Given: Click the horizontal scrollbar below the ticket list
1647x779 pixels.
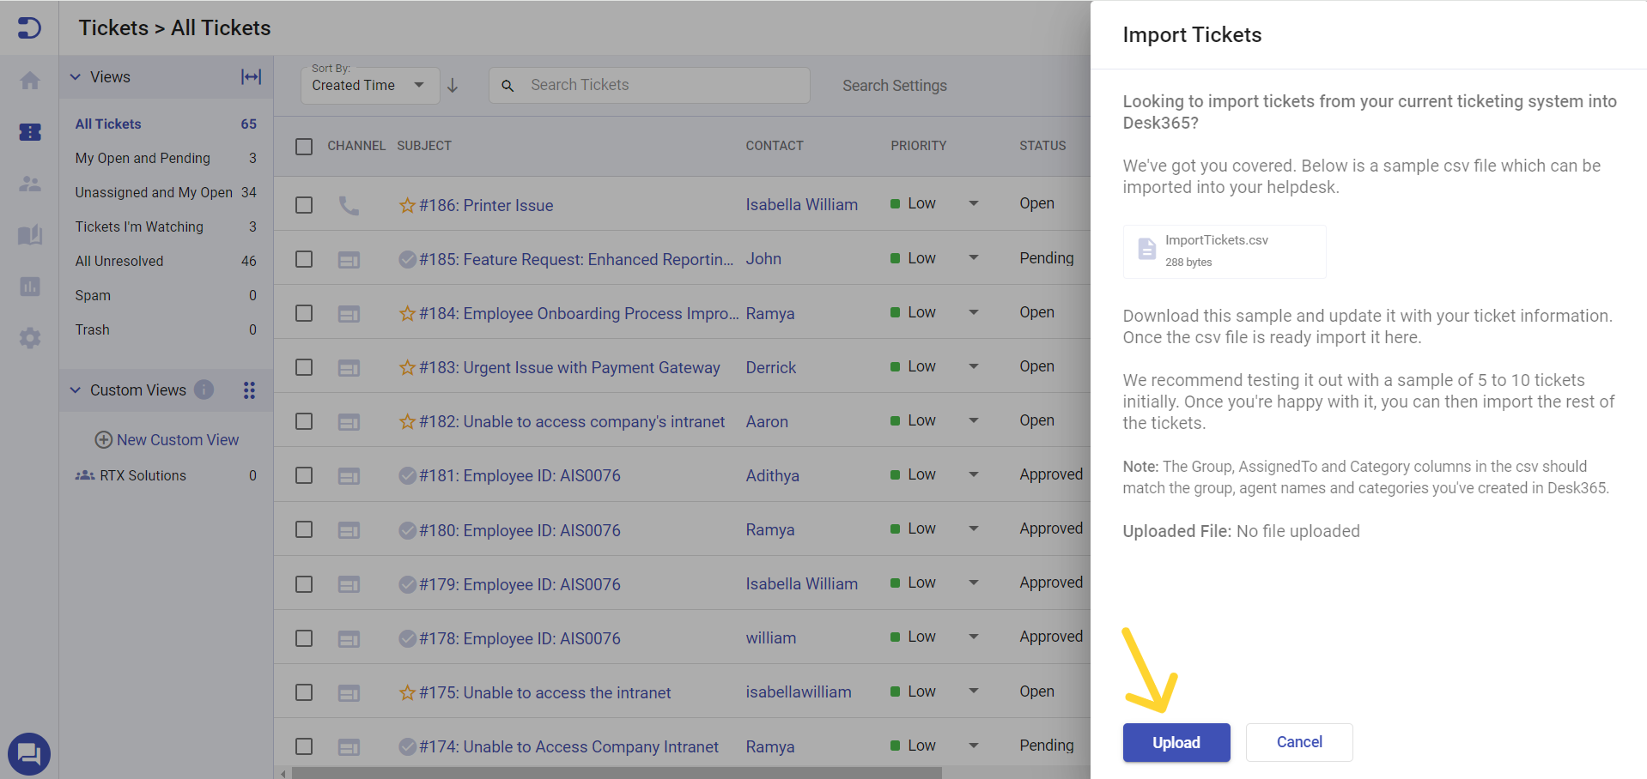Looking at the screenshot, I should (x=601, y=771).
